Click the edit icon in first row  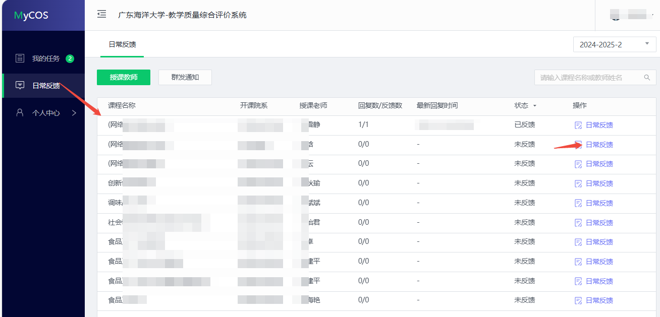578,125
